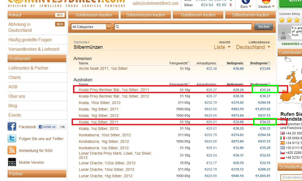The width and height of the screenshot is (302, 181).
Task: Open the orange RSS feed icon
Action: 12,150
